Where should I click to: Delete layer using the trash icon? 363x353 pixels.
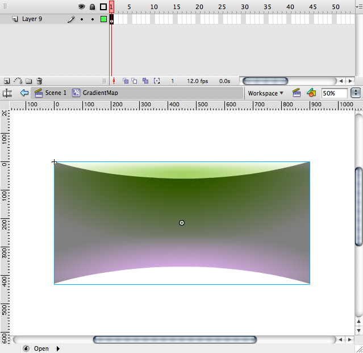[x=39, y=81]
